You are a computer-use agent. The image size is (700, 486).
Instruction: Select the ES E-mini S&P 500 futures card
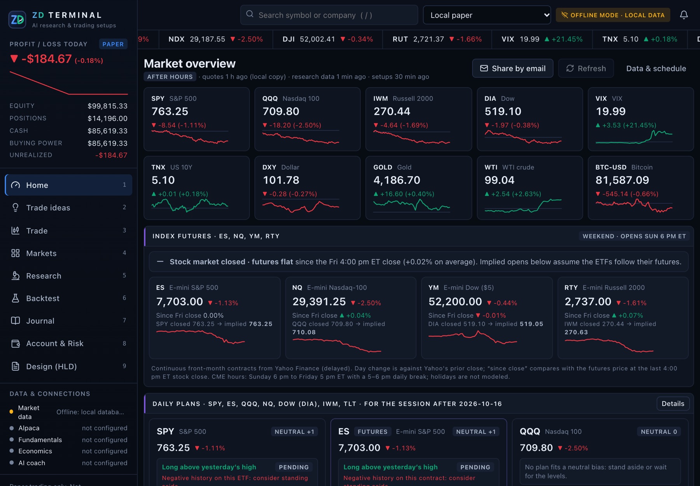[x=215, y=318]
